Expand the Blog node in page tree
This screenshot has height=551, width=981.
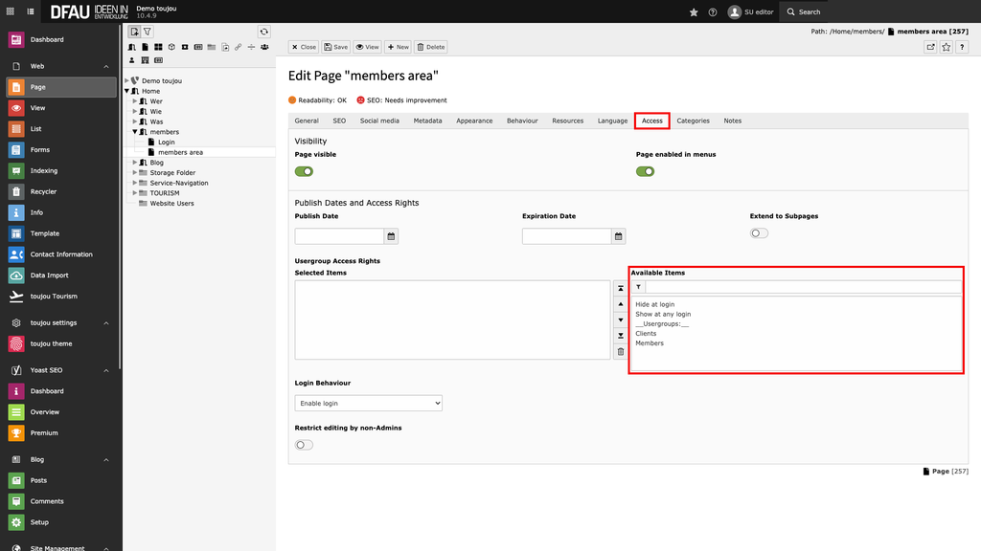coord(135,163)
